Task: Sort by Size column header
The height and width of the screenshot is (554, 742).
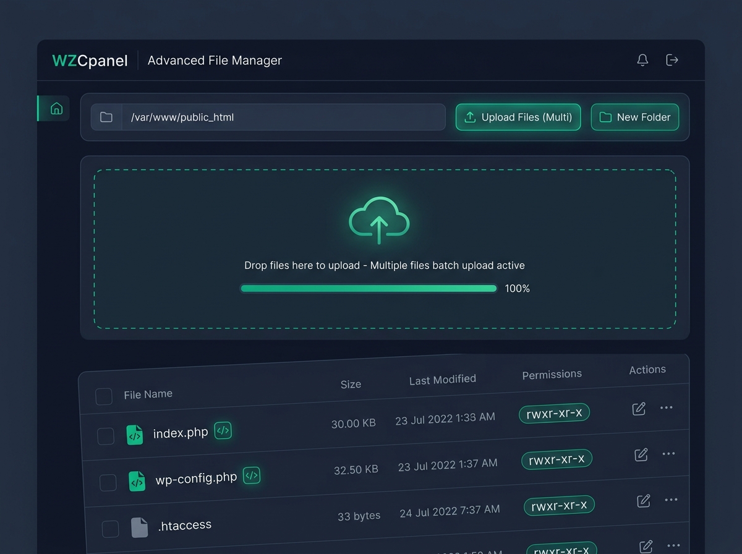Action: point(351,384)
